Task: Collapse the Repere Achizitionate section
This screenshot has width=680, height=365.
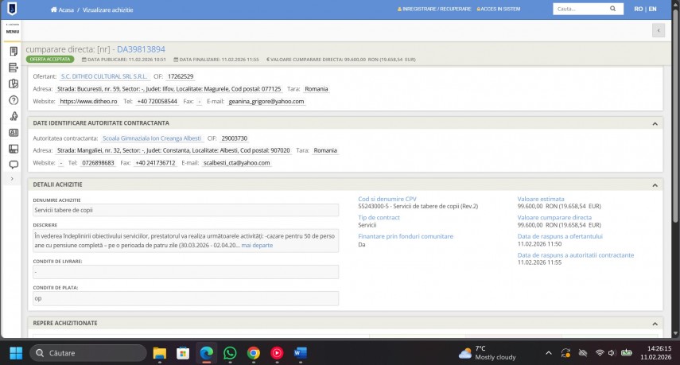Action: click(x=655, y=323)
